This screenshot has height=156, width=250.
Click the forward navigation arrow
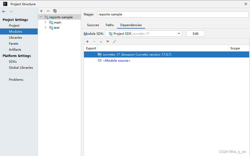(x=11, y=11)
